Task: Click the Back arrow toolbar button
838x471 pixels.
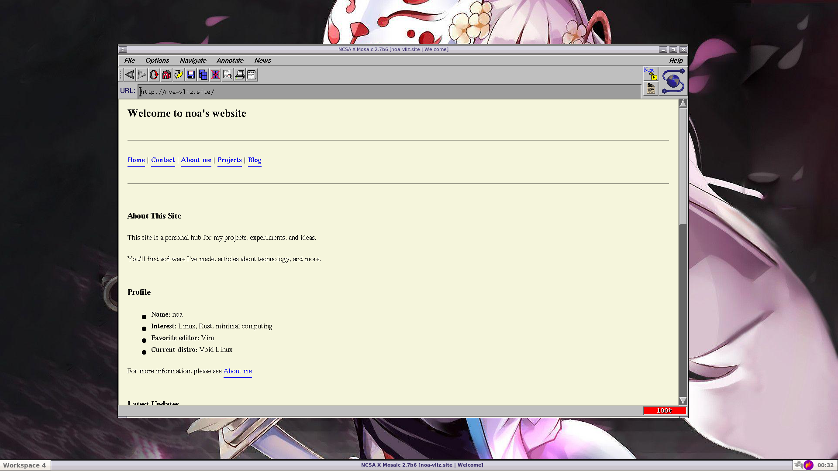Action: pos(130,75)
